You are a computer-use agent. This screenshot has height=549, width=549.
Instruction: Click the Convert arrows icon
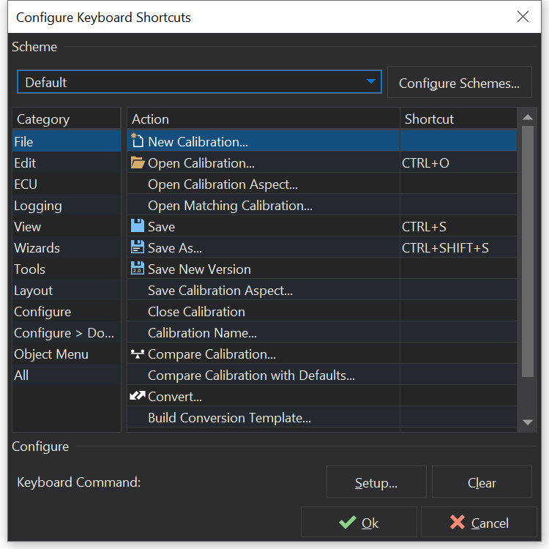[137, 396]
